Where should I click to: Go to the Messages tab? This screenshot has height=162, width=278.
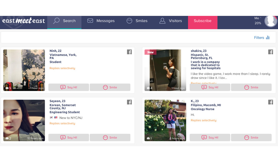click(x=101, y=21)
